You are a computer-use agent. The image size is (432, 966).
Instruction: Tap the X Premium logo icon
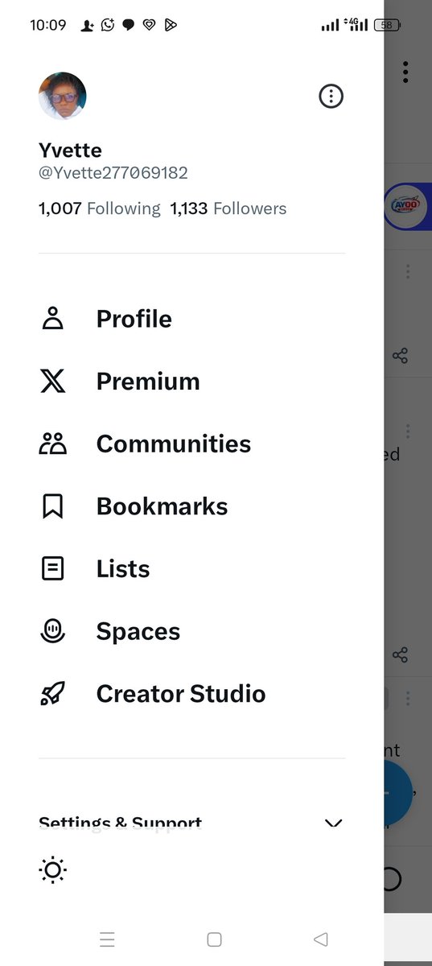52,381
